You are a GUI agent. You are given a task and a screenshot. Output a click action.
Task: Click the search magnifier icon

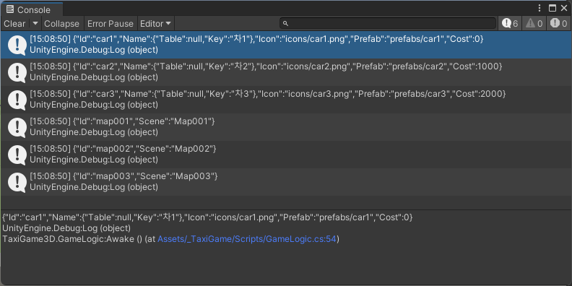[285, 24]
